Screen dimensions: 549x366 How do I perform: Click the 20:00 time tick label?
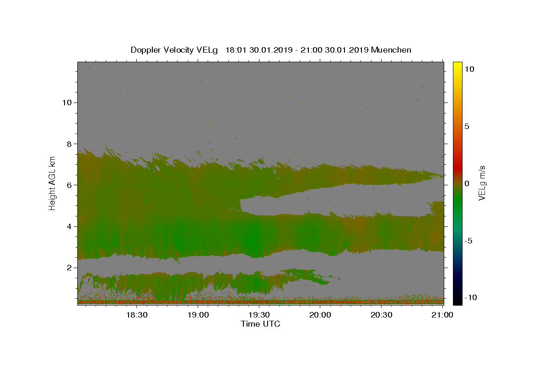click(320, 315)
